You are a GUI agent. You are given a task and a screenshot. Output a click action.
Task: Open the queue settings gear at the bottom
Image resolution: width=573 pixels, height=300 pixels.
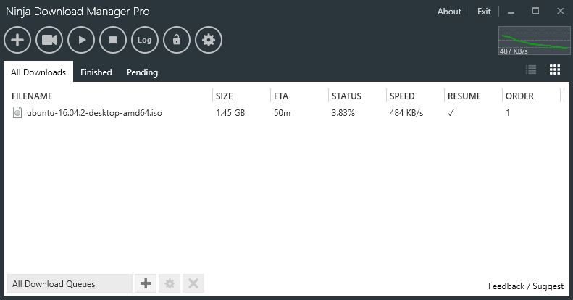click(170, 283)
